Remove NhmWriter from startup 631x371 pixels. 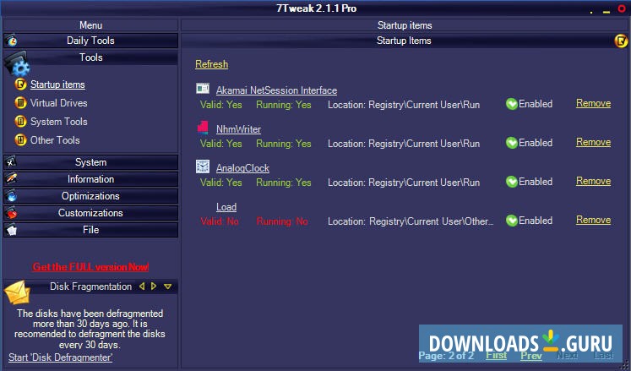pyautogui.click(x=593, y=143)
